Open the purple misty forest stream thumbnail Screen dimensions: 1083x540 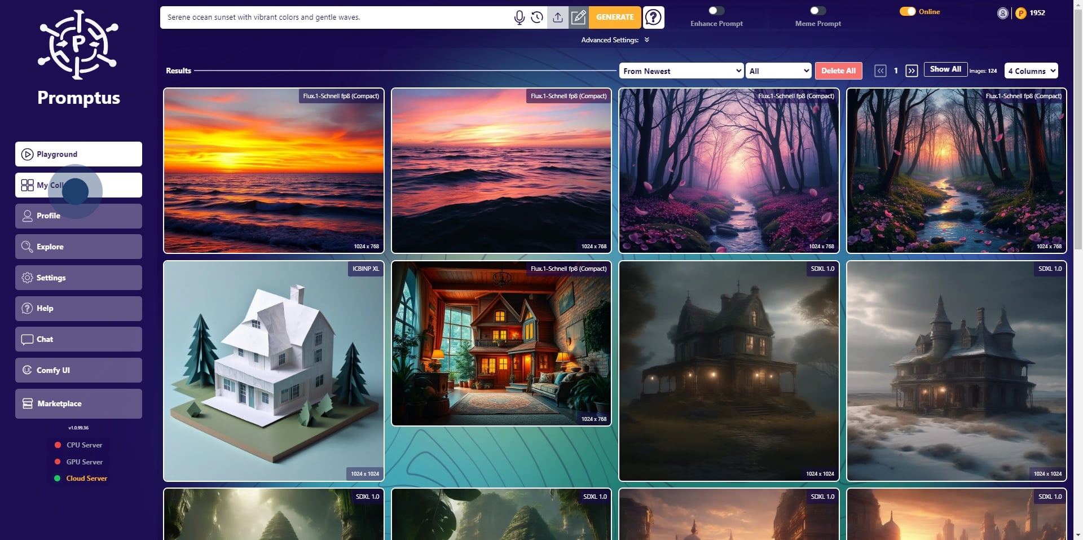tap(729, 170)
